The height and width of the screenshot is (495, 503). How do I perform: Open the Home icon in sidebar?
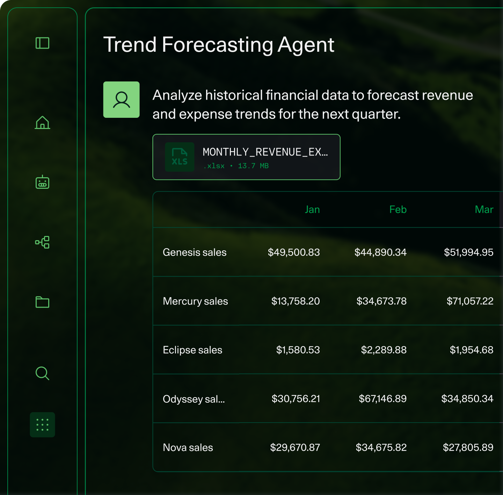coord(42,123)
